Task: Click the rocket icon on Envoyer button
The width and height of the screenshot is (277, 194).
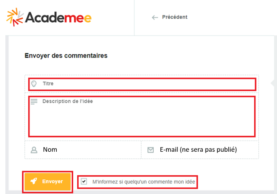Action: [x=34, y=182]
